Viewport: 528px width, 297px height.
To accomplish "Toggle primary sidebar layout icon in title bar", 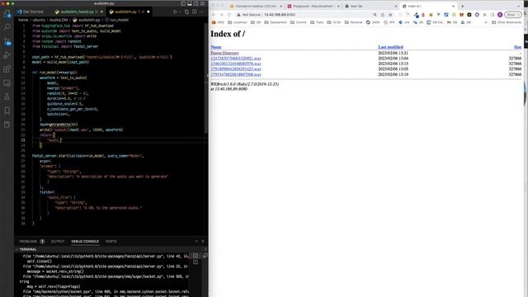I will 183,3.
